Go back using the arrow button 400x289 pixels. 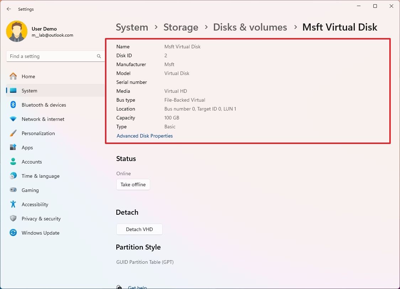click(x=9, y=9)
